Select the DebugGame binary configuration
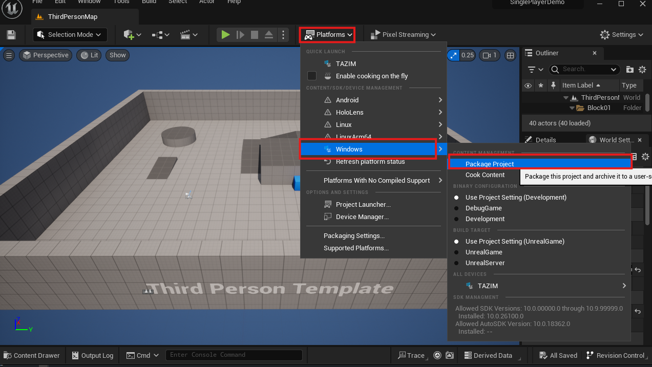Screen dimensions: 652x367 [x=483, y=208]
